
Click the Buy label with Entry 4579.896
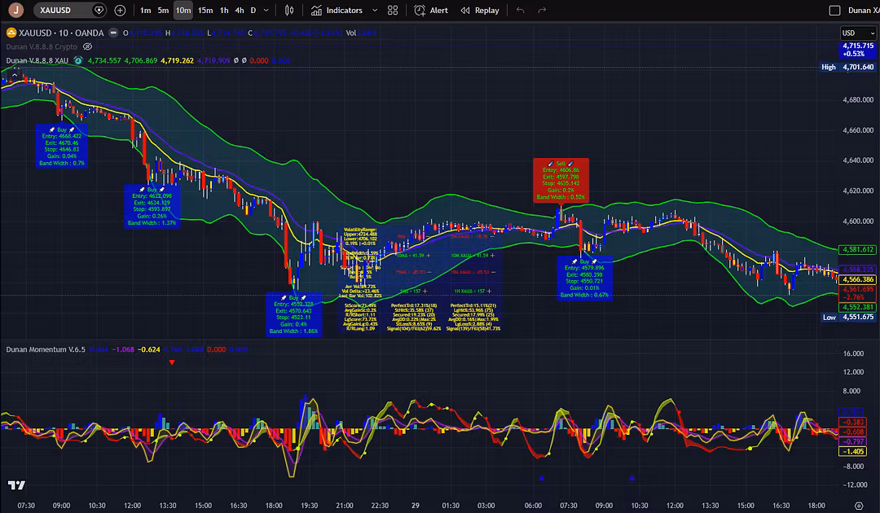click(x=585, y=278)
